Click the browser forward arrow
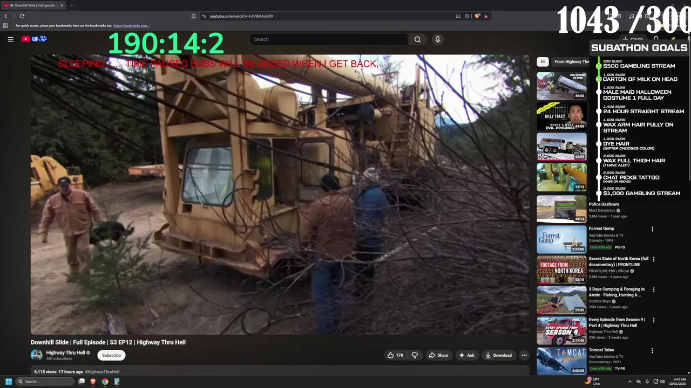691x388 pixels. 14,16
